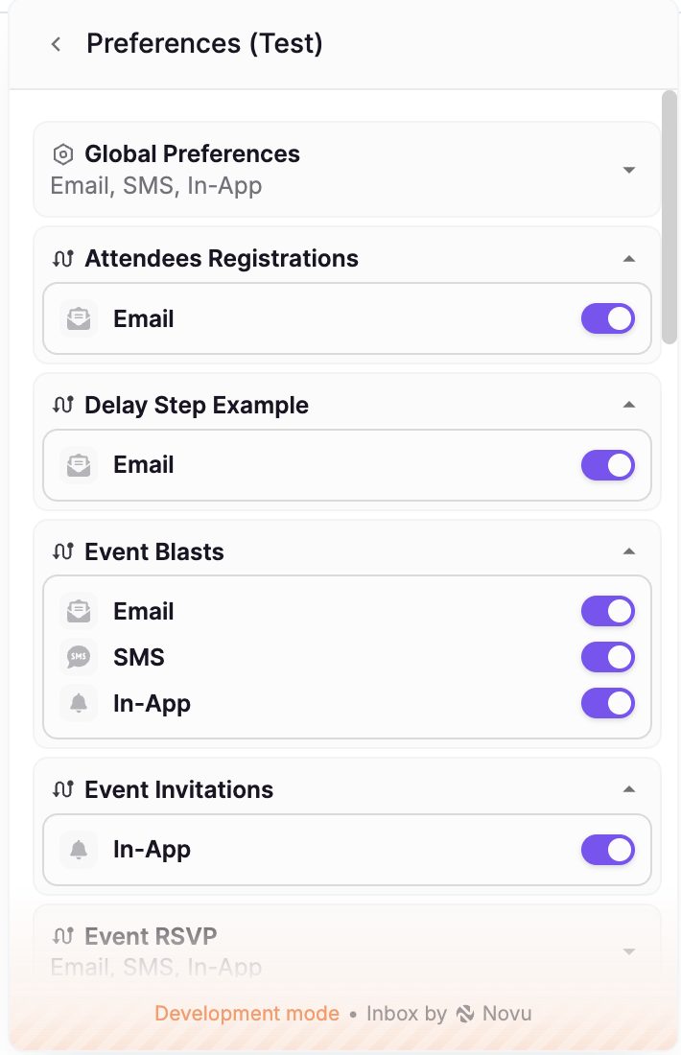Select the Email icon in Delay Step Example
Viewport: 681px width, 1055px height.
click(x=78, y=465)
